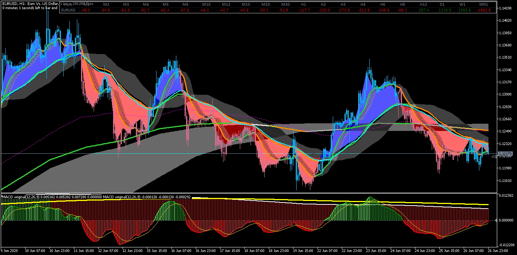Click the M30 column header
The width and height of the screenshot is (517, 255).
pyautogui.click(x=286, y=4)
